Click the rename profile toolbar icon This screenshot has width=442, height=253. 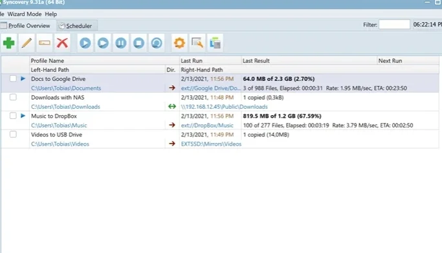pos(44,43)
